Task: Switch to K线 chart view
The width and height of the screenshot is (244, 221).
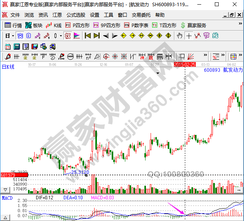Action: point(53,25)
